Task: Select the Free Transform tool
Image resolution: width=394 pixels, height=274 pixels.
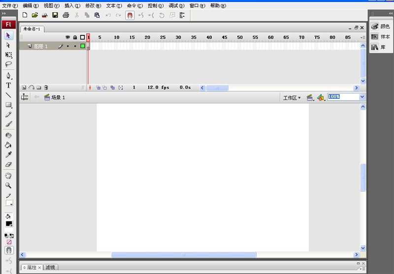Action: click(x=8, y=55)
